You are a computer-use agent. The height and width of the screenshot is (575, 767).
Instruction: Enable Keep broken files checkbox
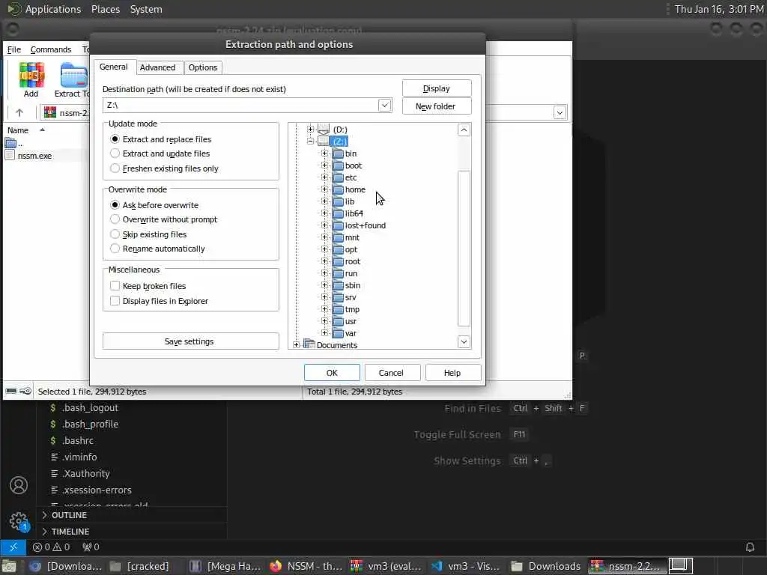point(115,285)
